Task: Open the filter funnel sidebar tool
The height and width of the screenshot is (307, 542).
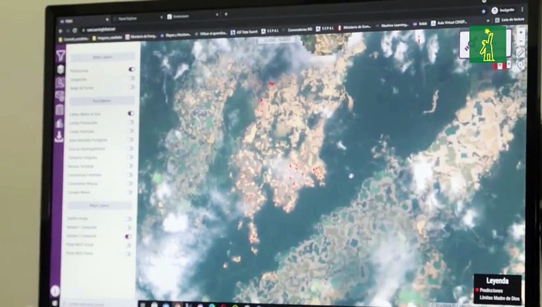Action: tap(61, 55)
